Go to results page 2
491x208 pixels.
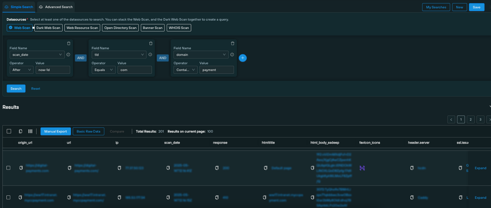471,119
